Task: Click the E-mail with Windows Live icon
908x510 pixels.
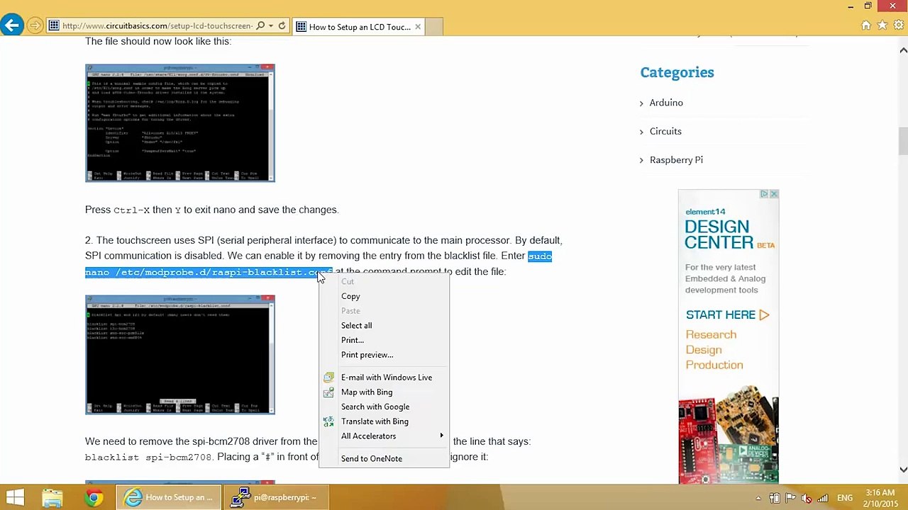Action: pyautogui.click(x=328, y=378)
